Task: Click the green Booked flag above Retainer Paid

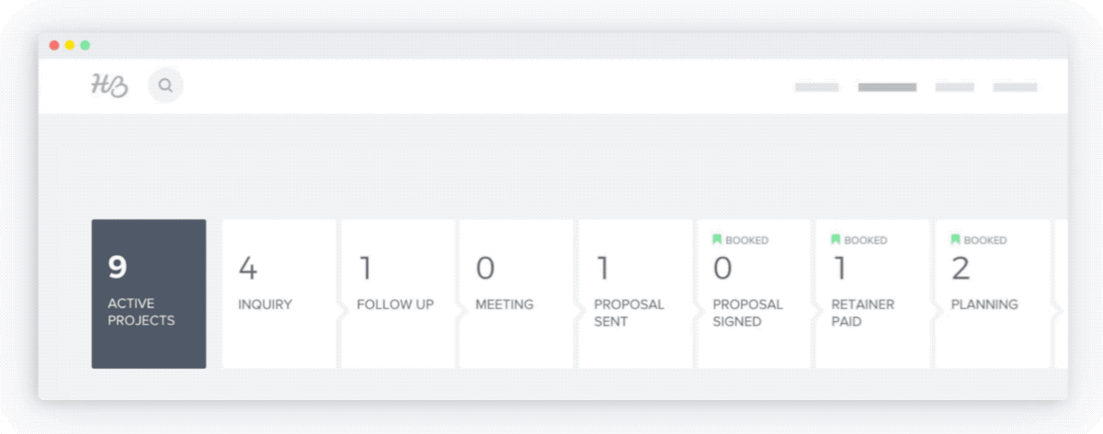Action: coord(836,239)
